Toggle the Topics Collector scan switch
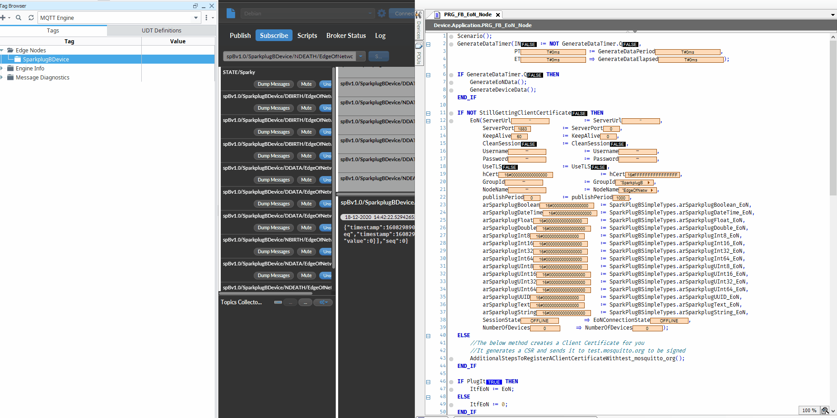 [278, 302]
